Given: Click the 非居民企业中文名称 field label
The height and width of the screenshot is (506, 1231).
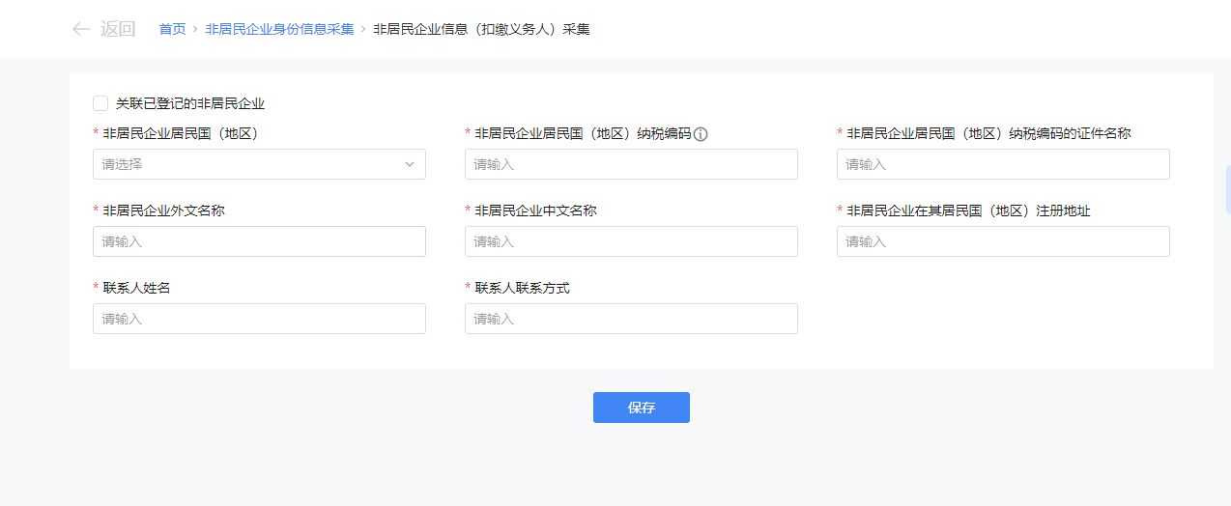Looking at the screenshot, I should (x=535, y=211).
